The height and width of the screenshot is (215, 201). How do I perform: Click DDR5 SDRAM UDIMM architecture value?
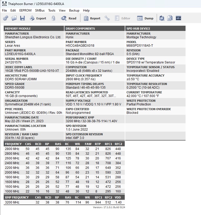(x=21, y=79)
